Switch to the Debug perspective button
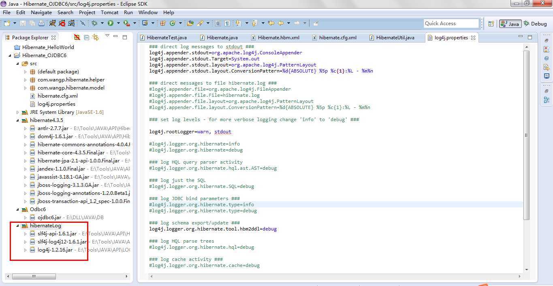 click(x=535, y=23)
